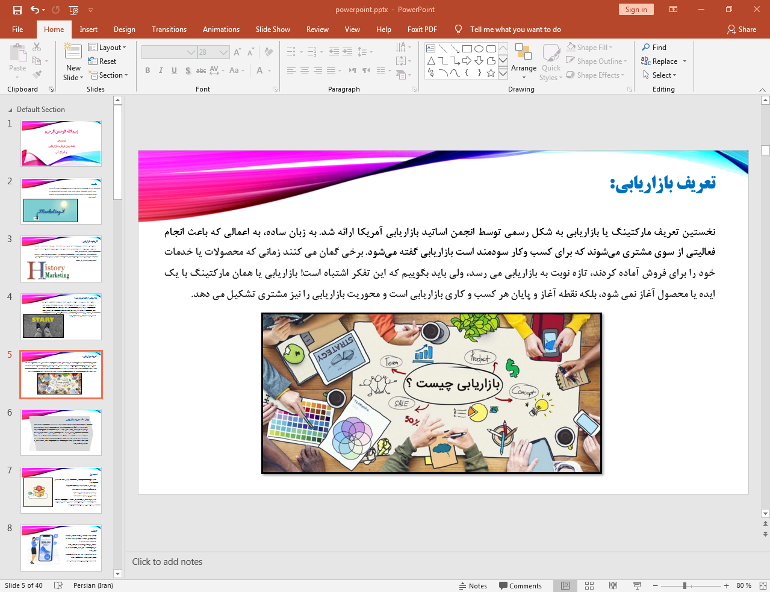
Task: Click the Cut scissors icon
Action: pyautogui.click(x=37, y=47)
